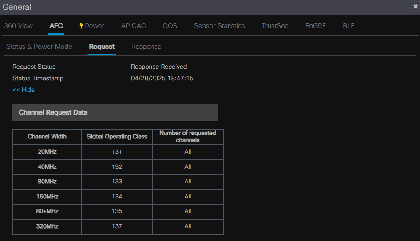Select the 20MHz row cell
The width and height of the screenshot is (420, 241).
(x=47, y=152)
